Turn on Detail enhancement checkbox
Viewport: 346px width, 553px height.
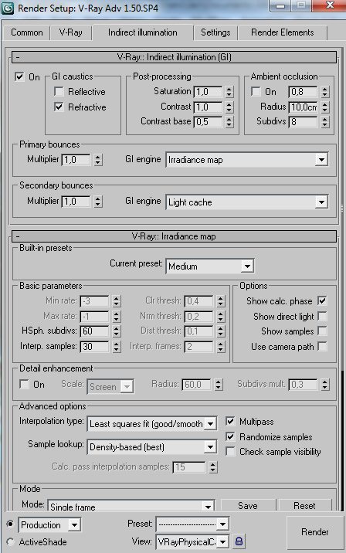point(24,384)
